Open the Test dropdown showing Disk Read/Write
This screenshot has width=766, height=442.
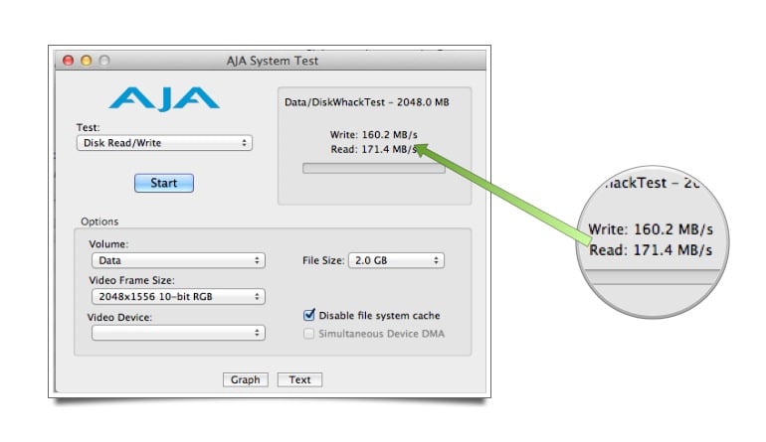164,143
